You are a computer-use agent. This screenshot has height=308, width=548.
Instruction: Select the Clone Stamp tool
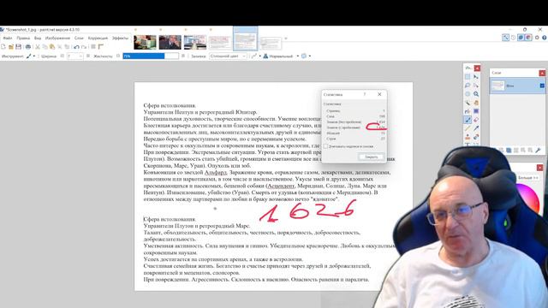tap(468, 137)
